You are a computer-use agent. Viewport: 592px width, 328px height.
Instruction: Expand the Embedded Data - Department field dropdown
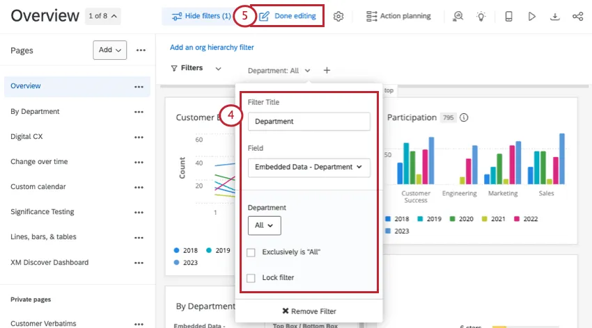click(309, 167)
